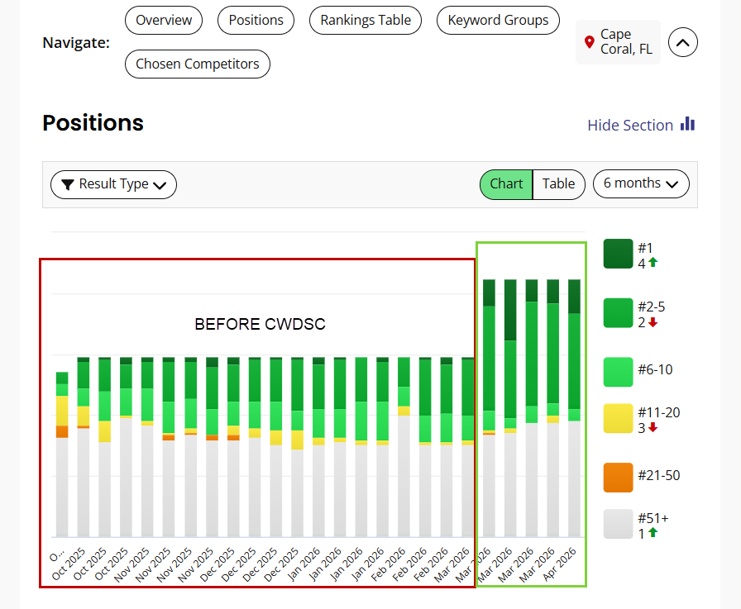
Task: Toggle the #21-50 orange legend swatch
Action: tap(618, 477)
